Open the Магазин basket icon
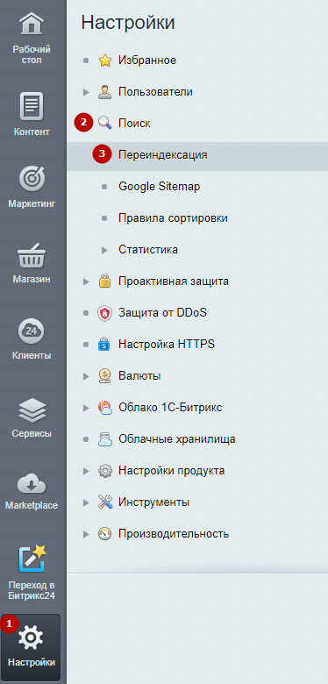Image resolution: width=328 pixels, height=684 pixels. point(32,256)
